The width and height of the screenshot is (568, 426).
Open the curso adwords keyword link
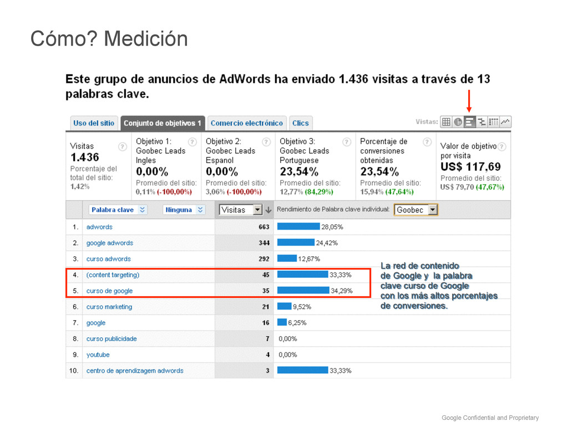point(109,259)
